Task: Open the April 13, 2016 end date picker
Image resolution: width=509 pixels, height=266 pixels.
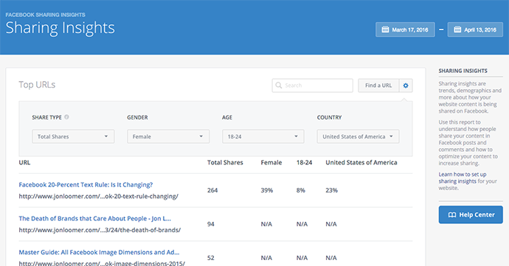Action: point(475,29)
